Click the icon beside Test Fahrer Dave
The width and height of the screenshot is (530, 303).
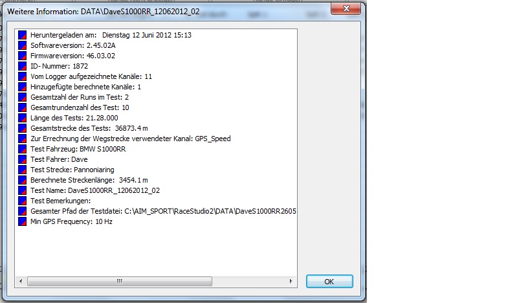[22, 159]
